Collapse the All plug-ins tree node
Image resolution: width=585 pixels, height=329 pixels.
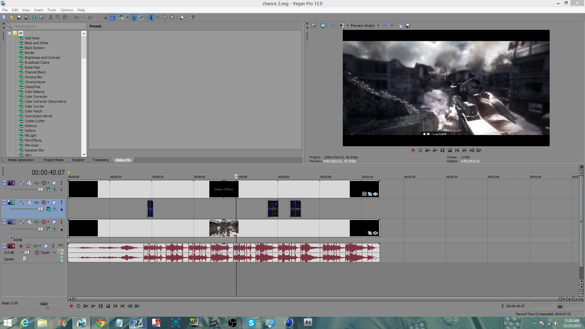pos(10,33)
